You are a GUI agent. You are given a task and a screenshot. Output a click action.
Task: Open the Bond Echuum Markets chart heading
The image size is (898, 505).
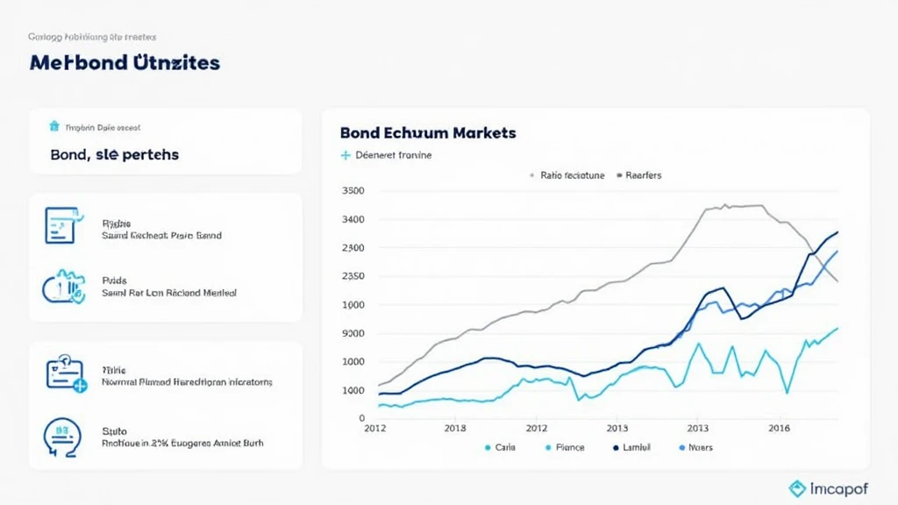coord(427,133)
